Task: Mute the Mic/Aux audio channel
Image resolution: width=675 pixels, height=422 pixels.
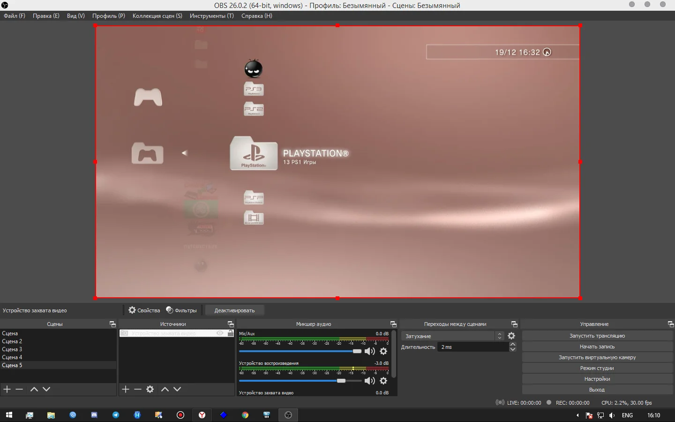Action: [x=370, y=351]
